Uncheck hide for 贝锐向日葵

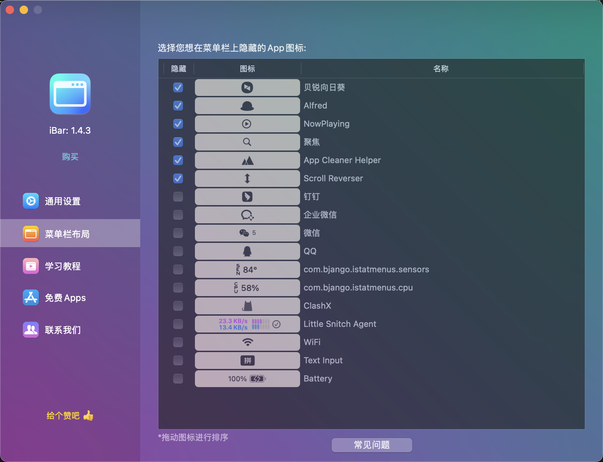point(178,87)
